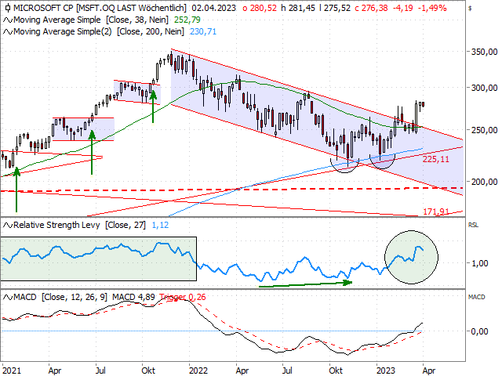Click the Apr label after 2023
This screenshot has width=502, height=376.
pos(429,371)
